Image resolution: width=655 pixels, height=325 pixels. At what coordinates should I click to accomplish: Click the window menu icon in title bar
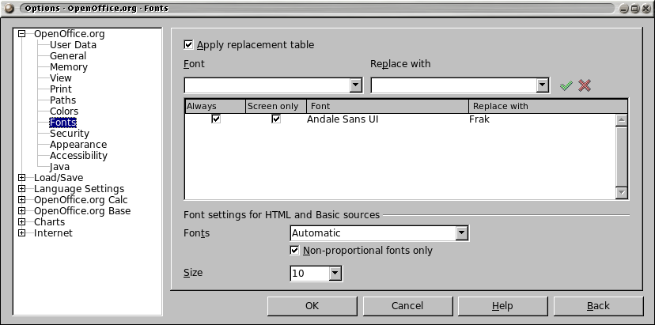click(x=9, y=9)
